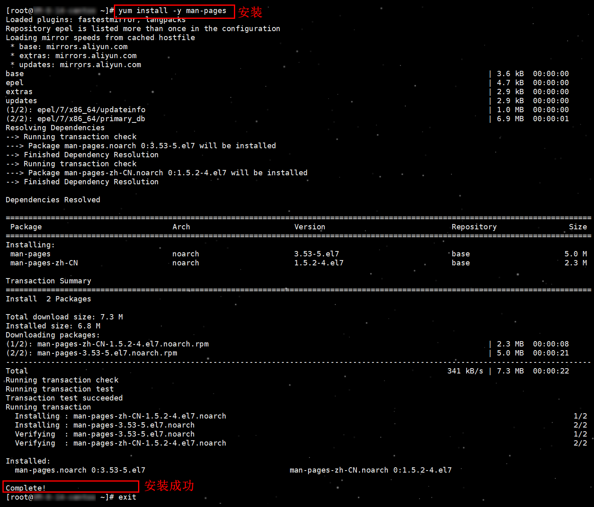Click version '1.5.2-4.el7' in the table
594x507 pixels.
coord(319,263)
